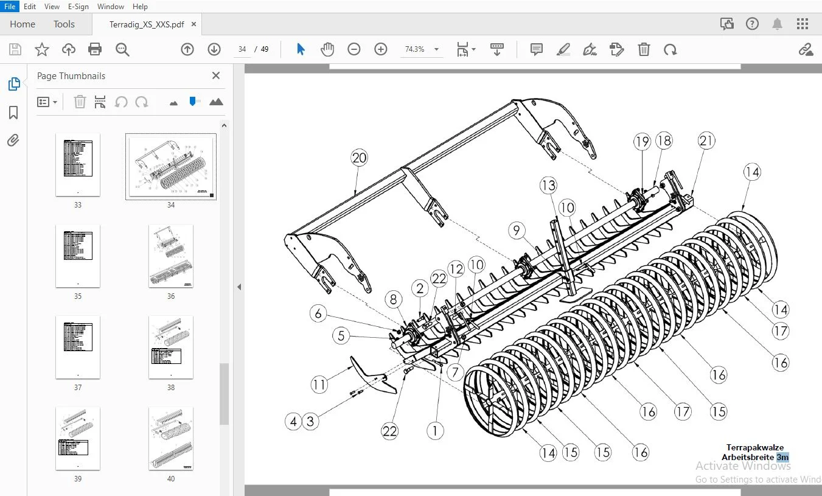
Task: Select the page 37 thumbnail
Action: [x=78, y=348]
